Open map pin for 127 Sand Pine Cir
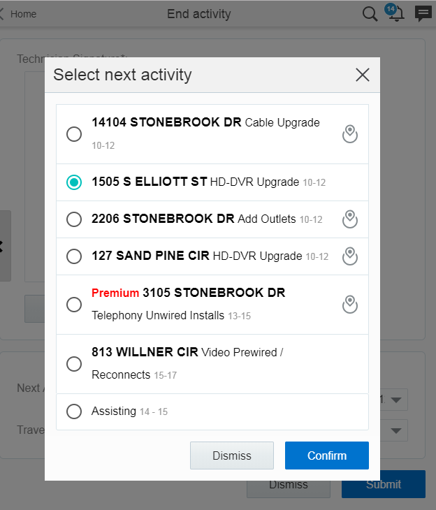Screen dimensions: 436x510 pyautogui.click(x=350, y=256)
